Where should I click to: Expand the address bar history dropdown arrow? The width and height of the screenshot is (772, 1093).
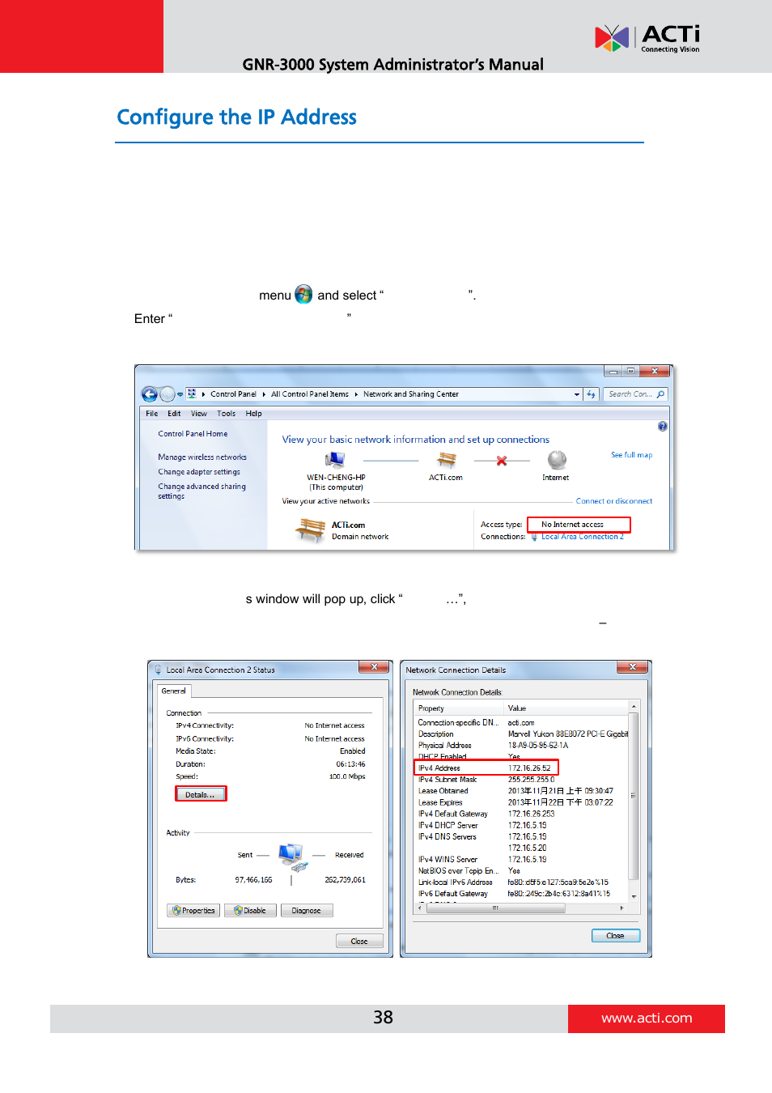[577, 395]
